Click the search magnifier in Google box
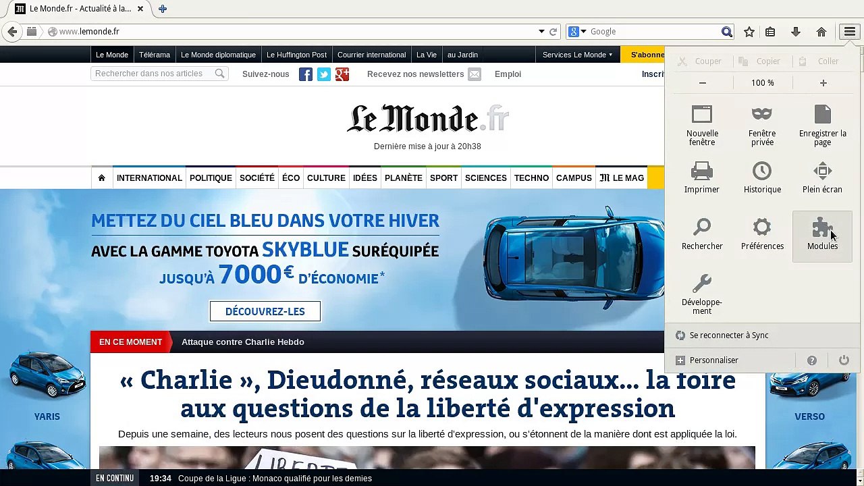864x486 pixels. (x=727, y=32)
